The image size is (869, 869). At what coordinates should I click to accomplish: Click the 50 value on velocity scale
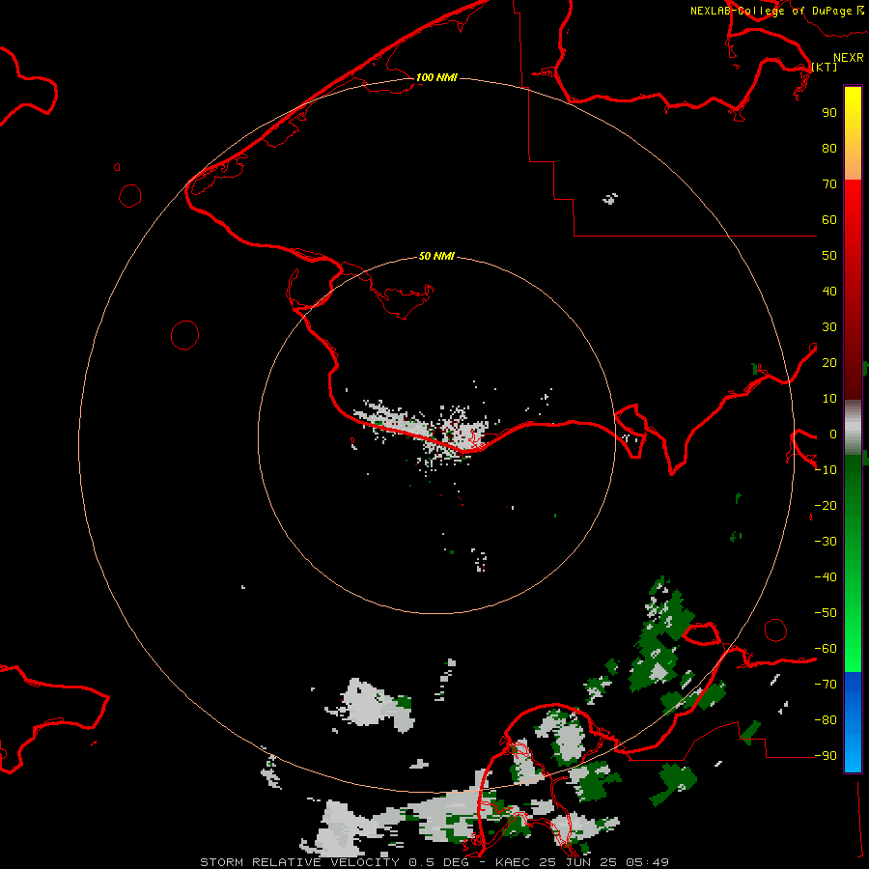(829, 256)
